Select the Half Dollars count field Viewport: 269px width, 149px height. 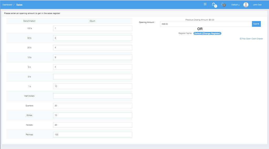click(92, 96)
